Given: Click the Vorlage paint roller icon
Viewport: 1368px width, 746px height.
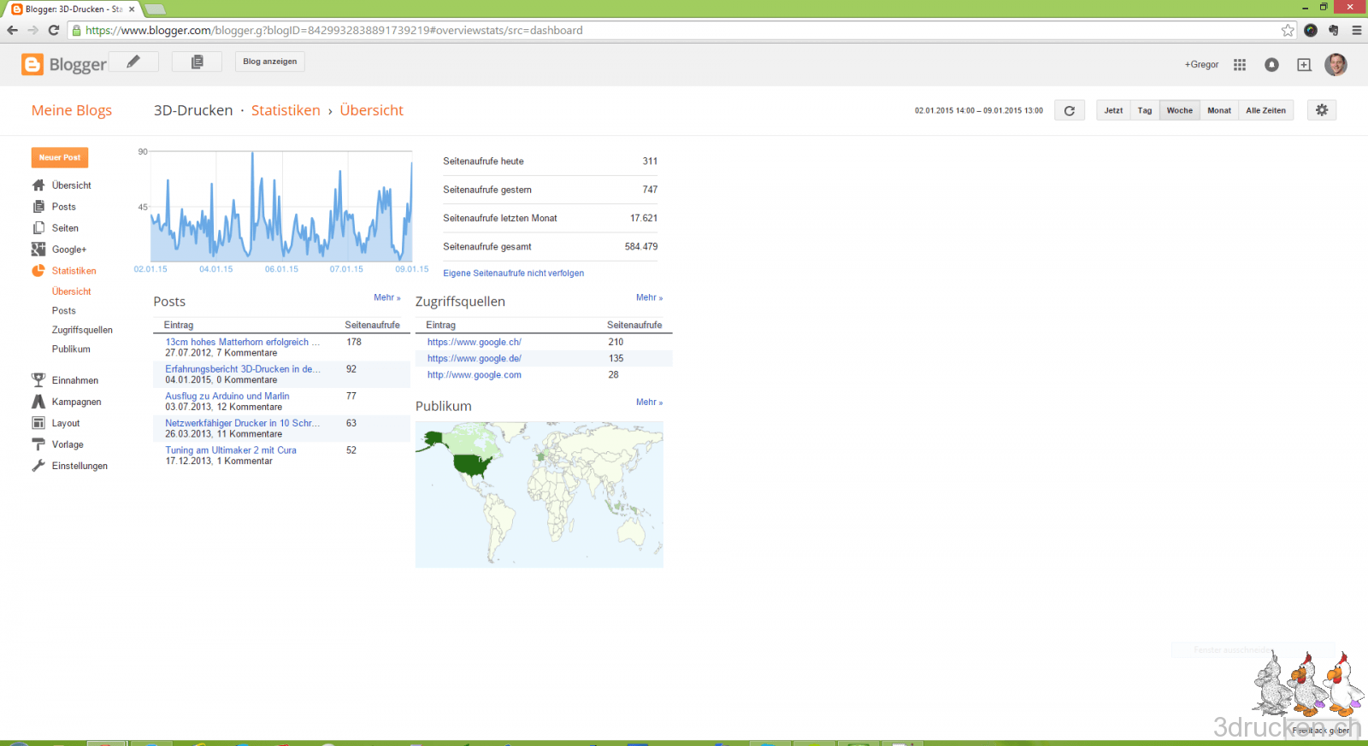Looking at the screenshot, I should 38,444.
